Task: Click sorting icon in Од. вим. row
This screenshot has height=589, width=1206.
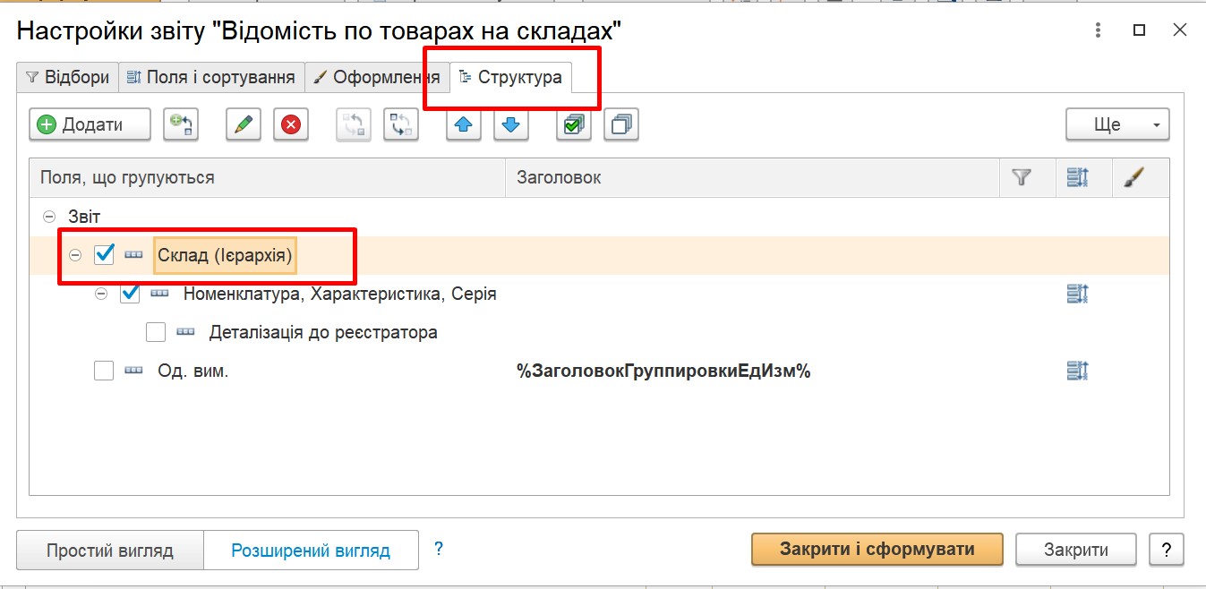Action: 1077,371
